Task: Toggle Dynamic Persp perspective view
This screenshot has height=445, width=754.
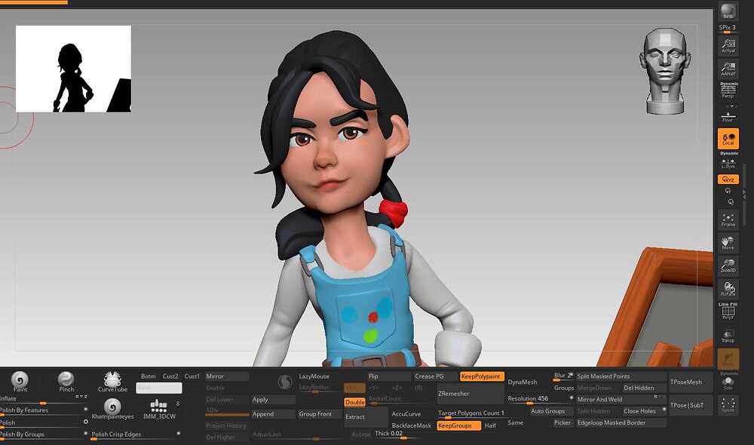Action: tap(728, 91)
